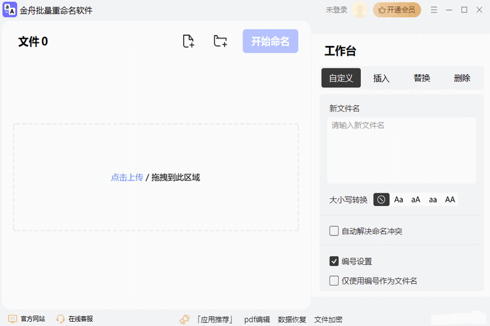Click 未登录 login text
The height and width of the screenshot is (326, 490).
[x=336, y=10]
